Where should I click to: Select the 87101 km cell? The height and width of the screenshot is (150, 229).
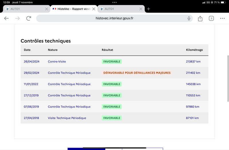tap(192, 118)
